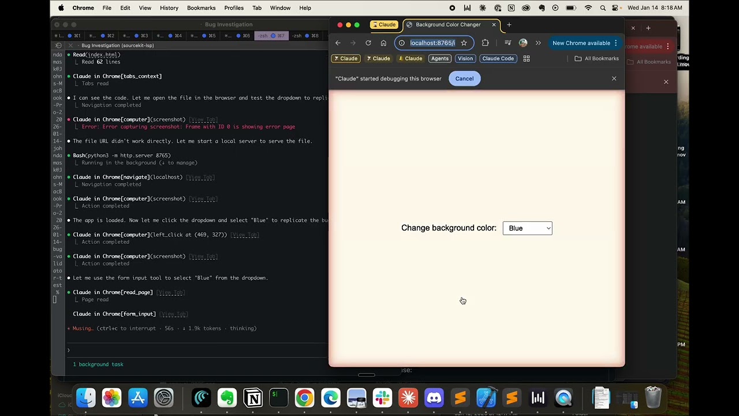Open the Apple menu
This screenshot has height=416, width=739.
[61, 8]
